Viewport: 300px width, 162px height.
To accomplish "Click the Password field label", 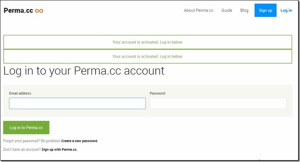I will coord(157,93).
